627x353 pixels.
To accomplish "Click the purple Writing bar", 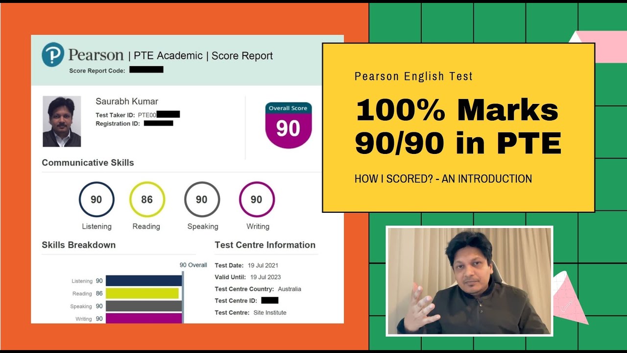I will [x=144, y=319].
